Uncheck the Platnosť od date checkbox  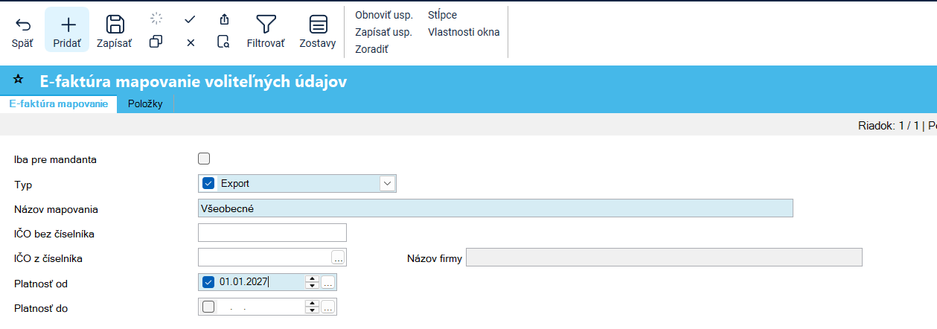point(208,282)
